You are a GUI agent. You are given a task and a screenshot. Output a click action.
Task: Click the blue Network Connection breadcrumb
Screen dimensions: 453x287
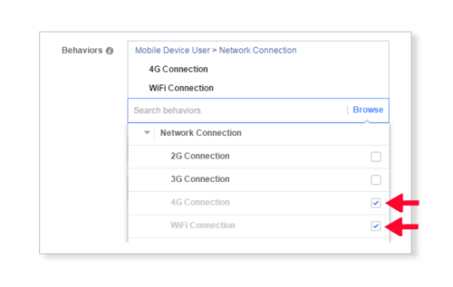(x=258, y=50)
